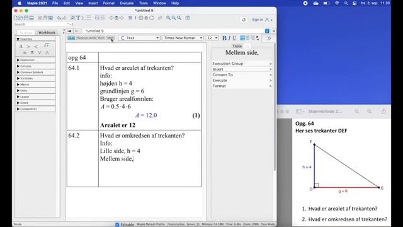Expand the Components palette
403x227 pixels.
click(35, 109)
